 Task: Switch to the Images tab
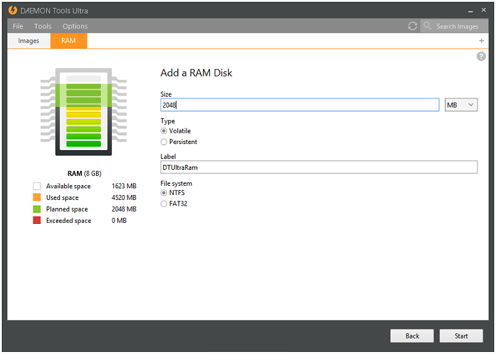[x=28, y=41]
